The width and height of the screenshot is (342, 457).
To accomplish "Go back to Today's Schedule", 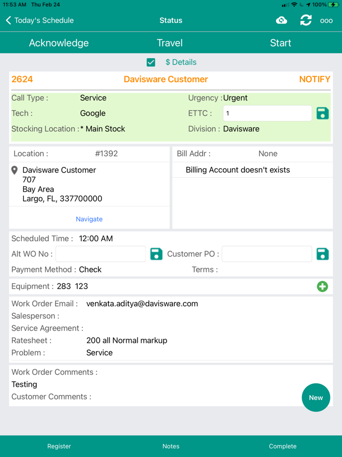I will 40,21.
